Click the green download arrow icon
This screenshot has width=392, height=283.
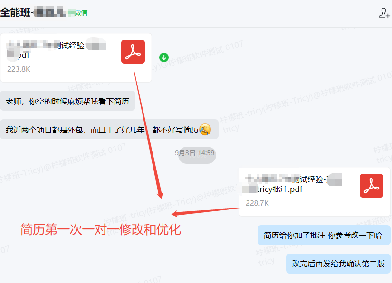click(164, 57)
